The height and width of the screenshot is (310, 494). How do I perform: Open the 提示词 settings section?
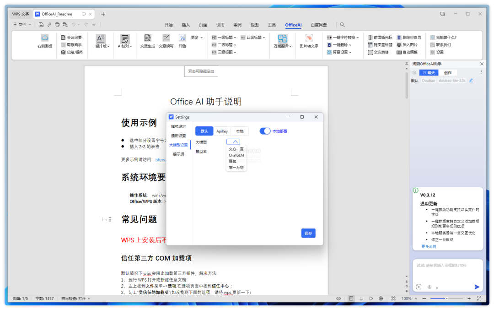(178, 154)
